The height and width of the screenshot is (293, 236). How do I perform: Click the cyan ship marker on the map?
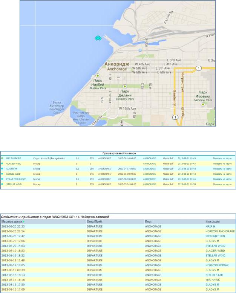[98, 38]
